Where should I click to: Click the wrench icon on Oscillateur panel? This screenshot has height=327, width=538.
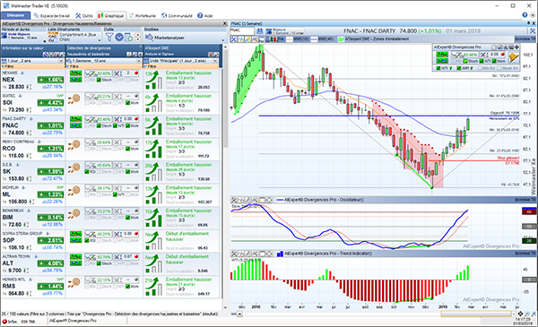pyautogui.click(x=234, y=200)
